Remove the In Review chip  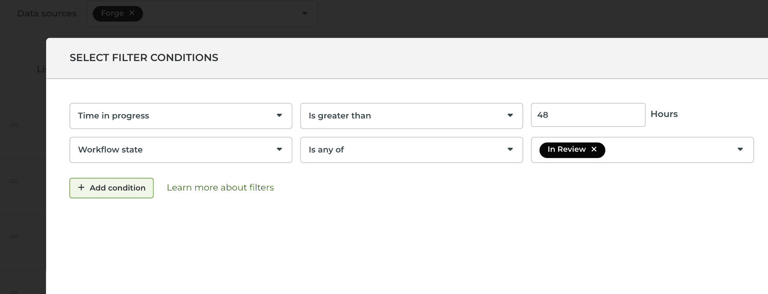[x=594, y=150]
